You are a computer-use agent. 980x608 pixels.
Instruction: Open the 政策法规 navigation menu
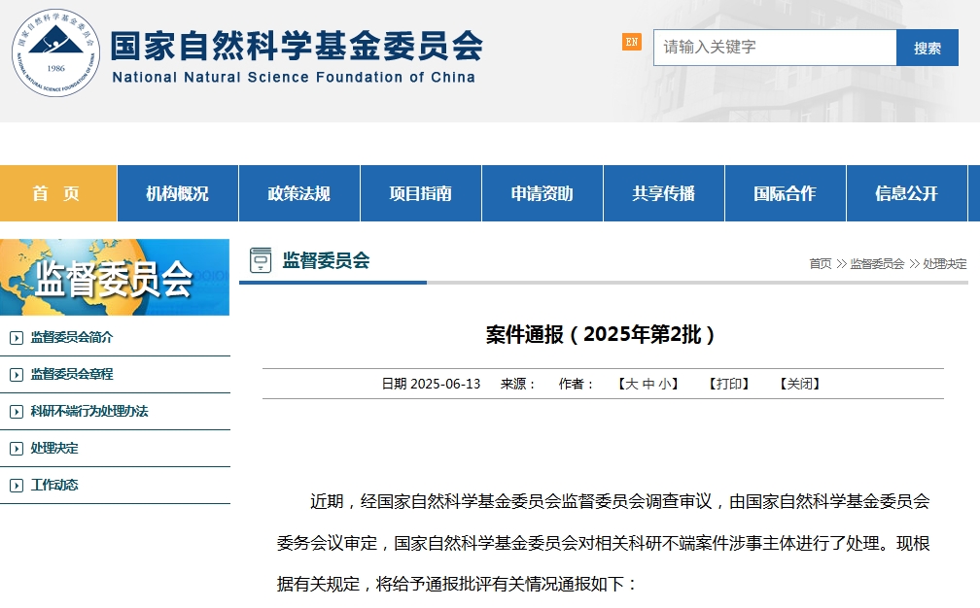tap(298, 192)
